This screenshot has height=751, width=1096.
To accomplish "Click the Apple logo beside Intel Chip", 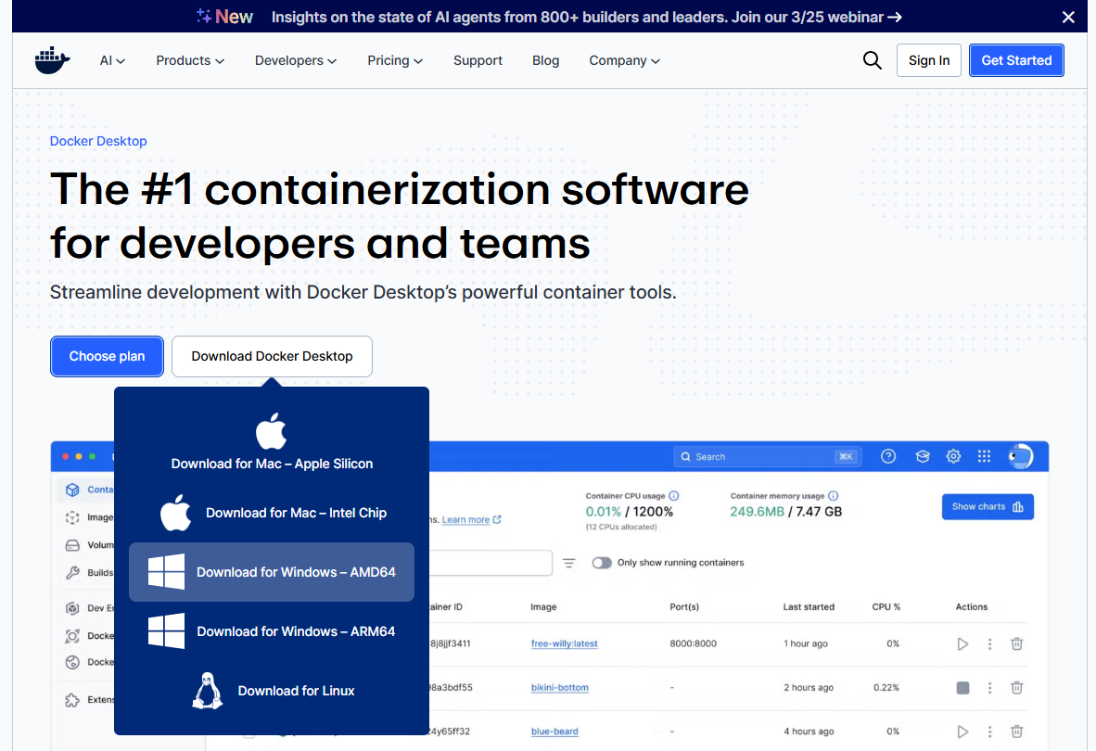I will click(175, 513).
